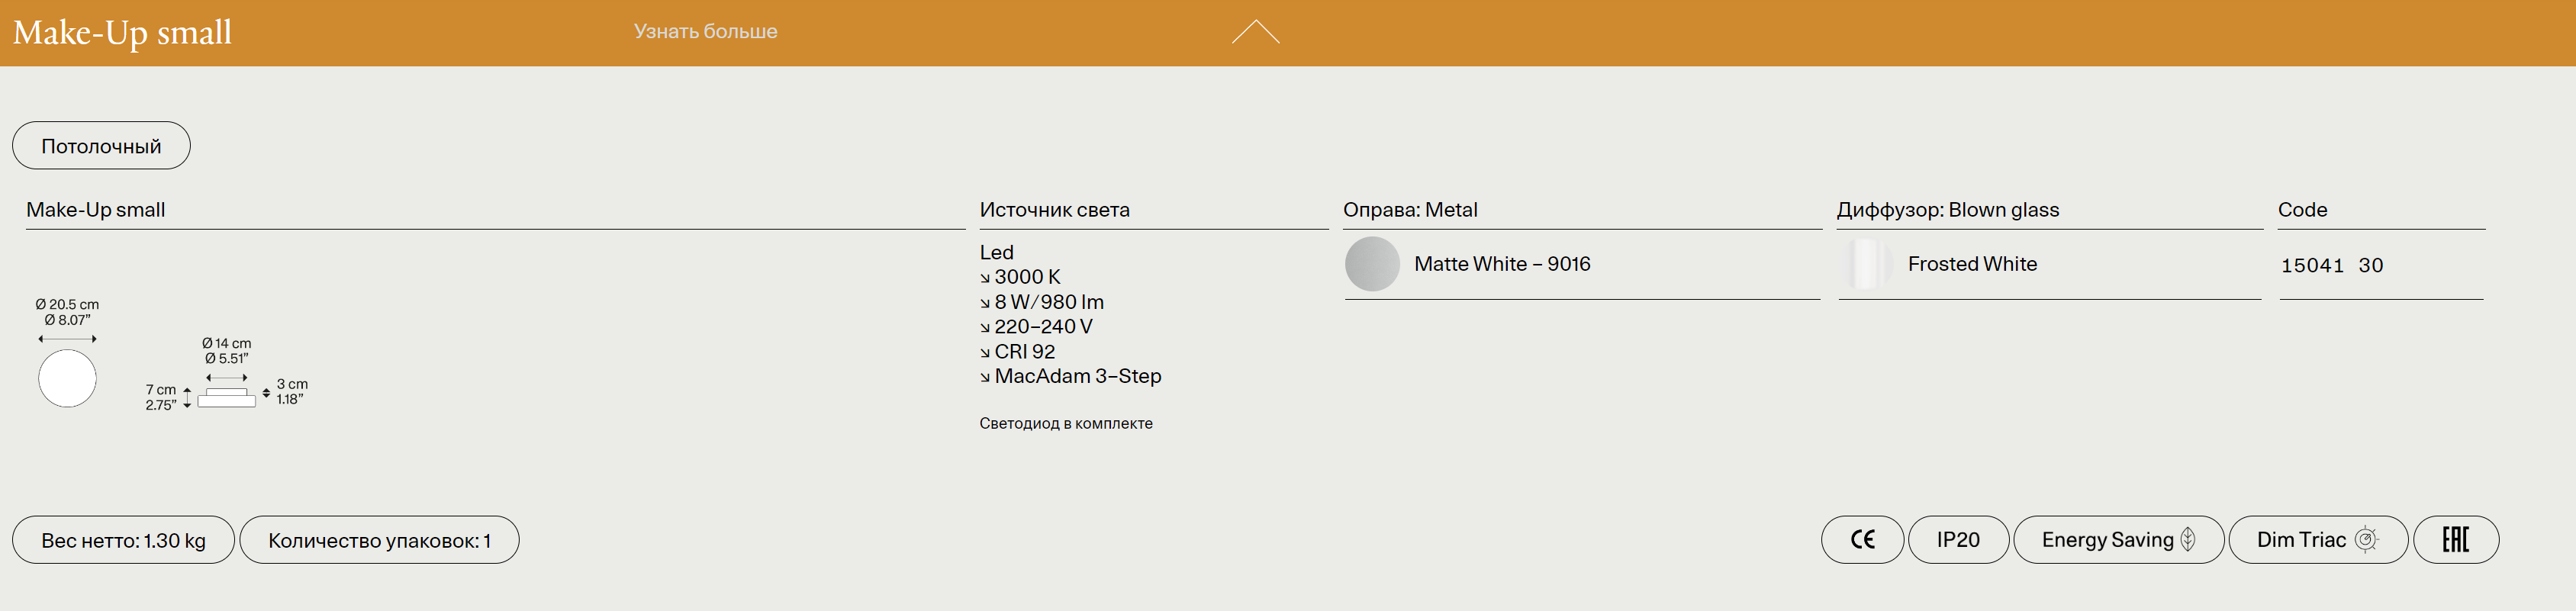Click the Вес нетто 1.30 kg badge
Viewport: 2576px width, 611px height.
123,540
